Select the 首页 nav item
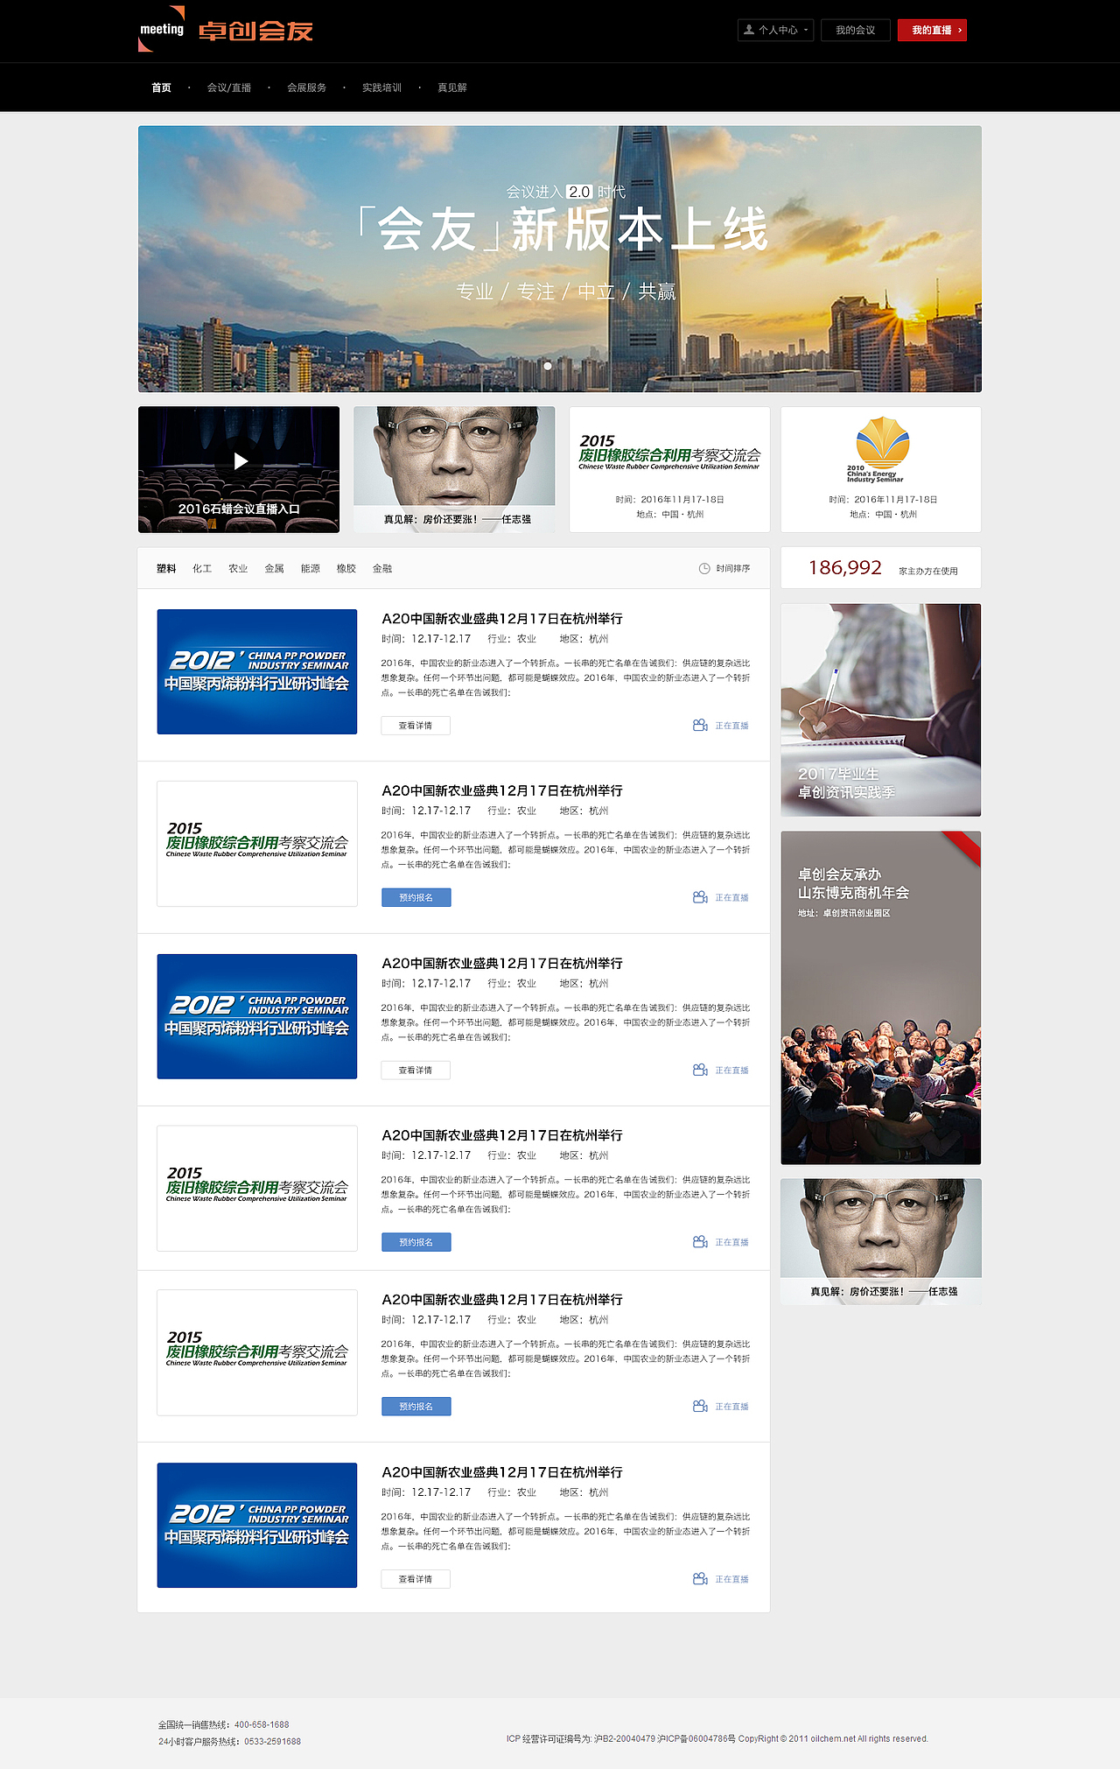Screen dimensions: 1120x1769 click(161, 88)
